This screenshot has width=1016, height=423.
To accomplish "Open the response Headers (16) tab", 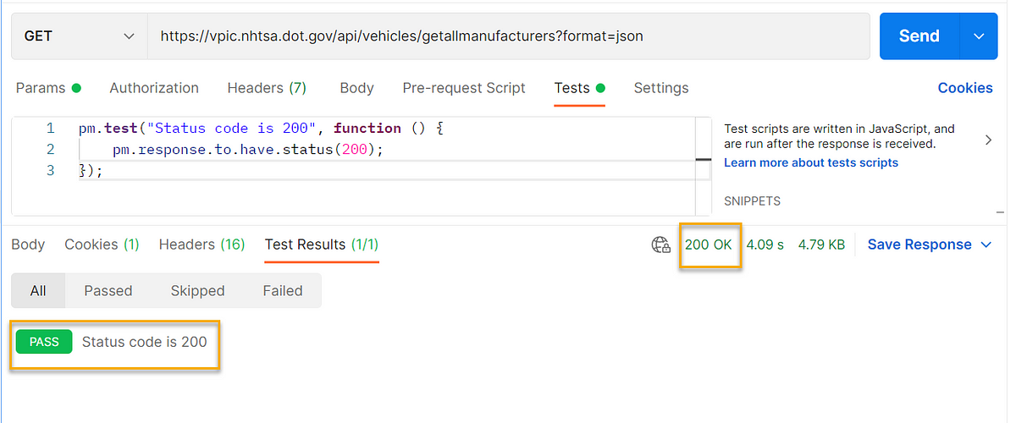I will pyautogui.click(x=202, y=244).
